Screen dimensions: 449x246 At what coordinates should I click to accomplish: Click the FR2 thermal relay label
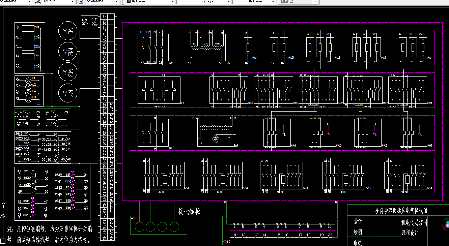[384, 146]
